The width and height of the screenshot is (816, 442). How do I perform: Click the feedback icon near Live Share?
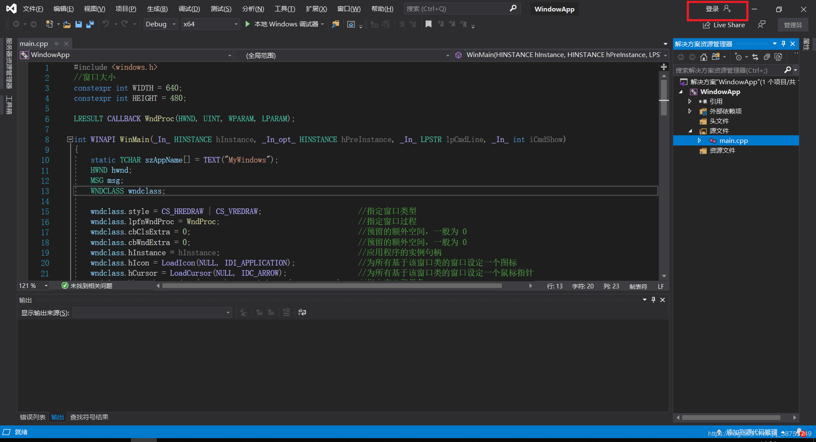762,25
